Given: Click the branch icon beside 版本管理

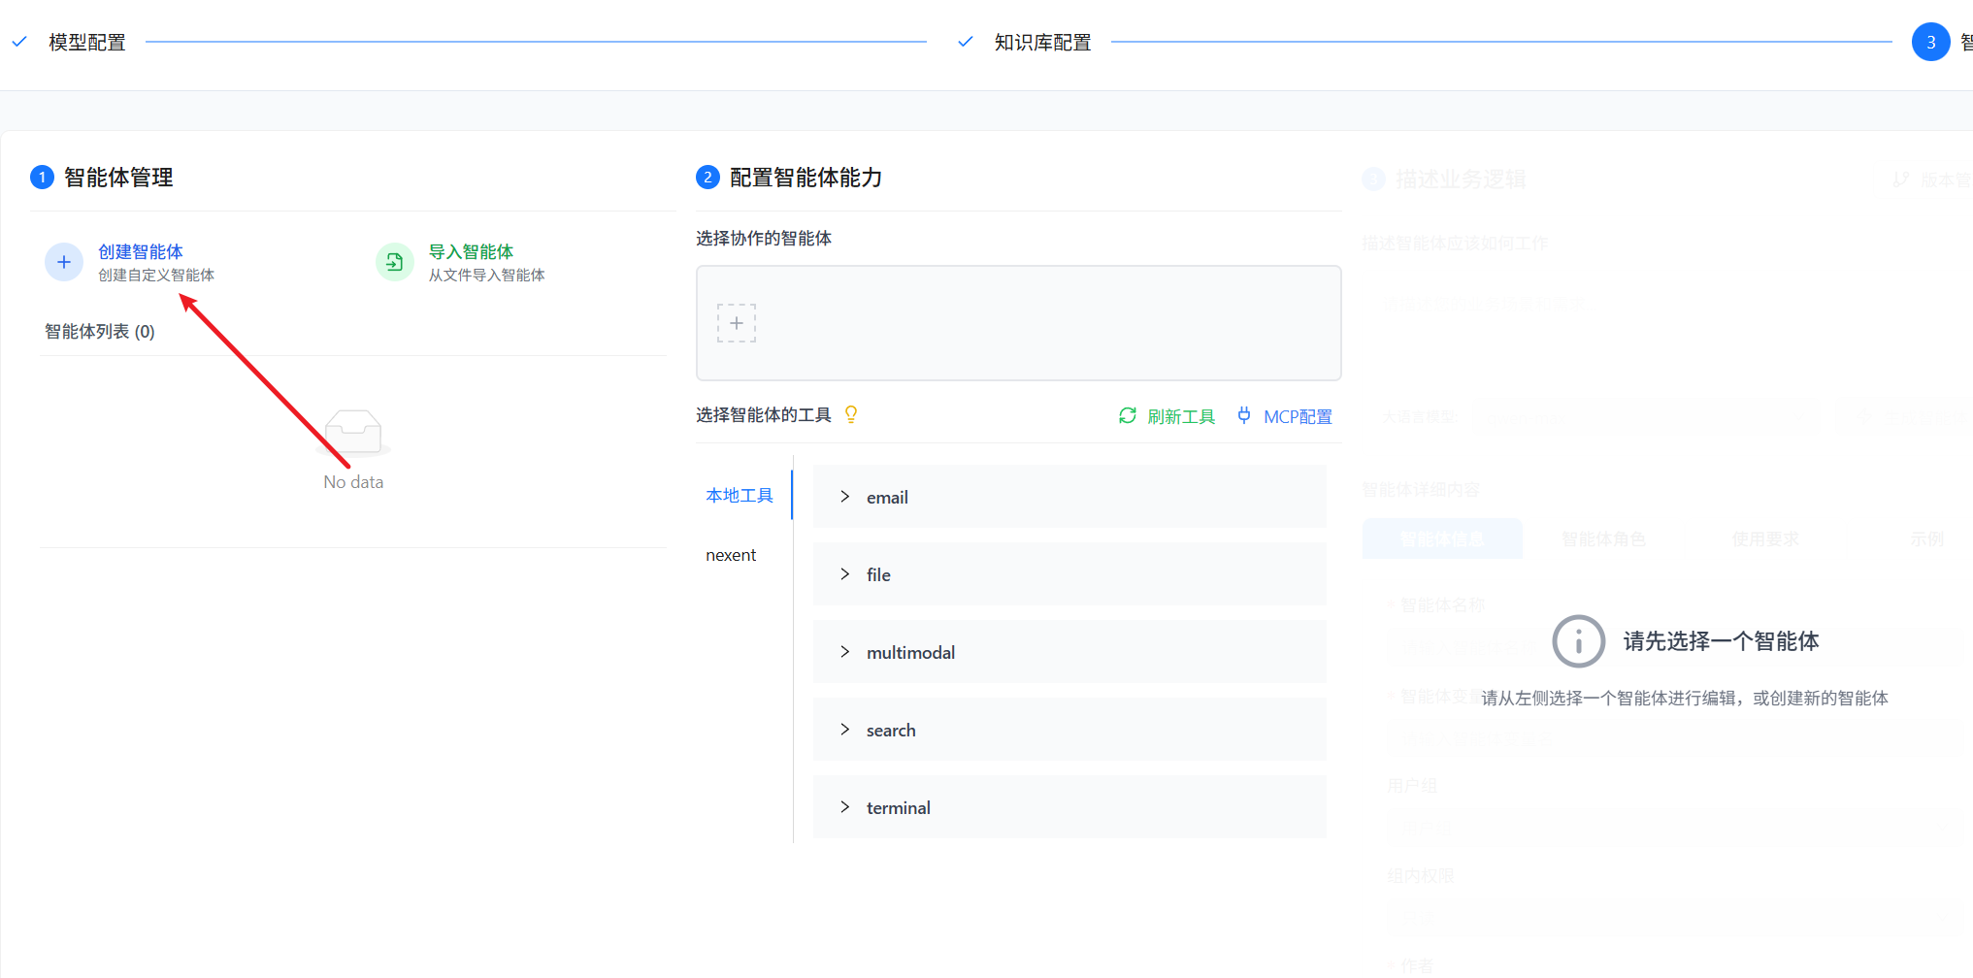Looking at the screenshot, I should pyautogui.click(x=1900, y=179).
